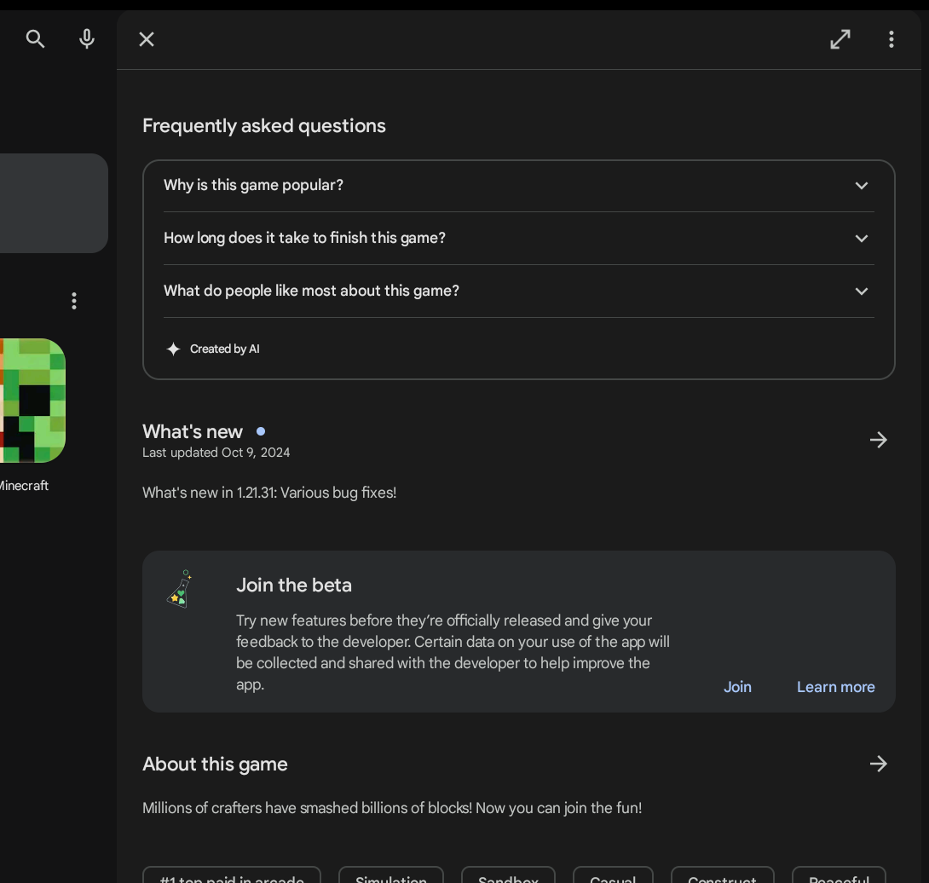Expand the panel to full screen
The width and height of the screenshot is (929, 883).
click(840, 39)
